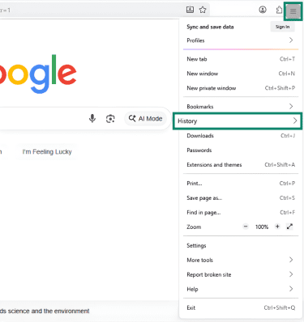Reset zoom by clicking the 100% value

pyautogui.click(x=262, y=227)
